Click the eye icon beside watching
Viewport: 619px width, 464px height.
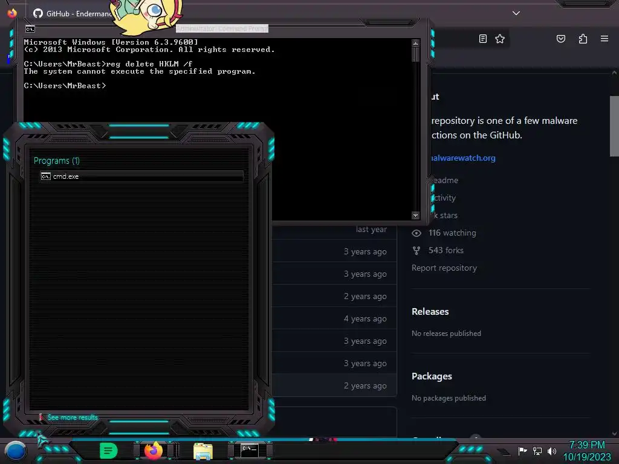click(416, 233)
